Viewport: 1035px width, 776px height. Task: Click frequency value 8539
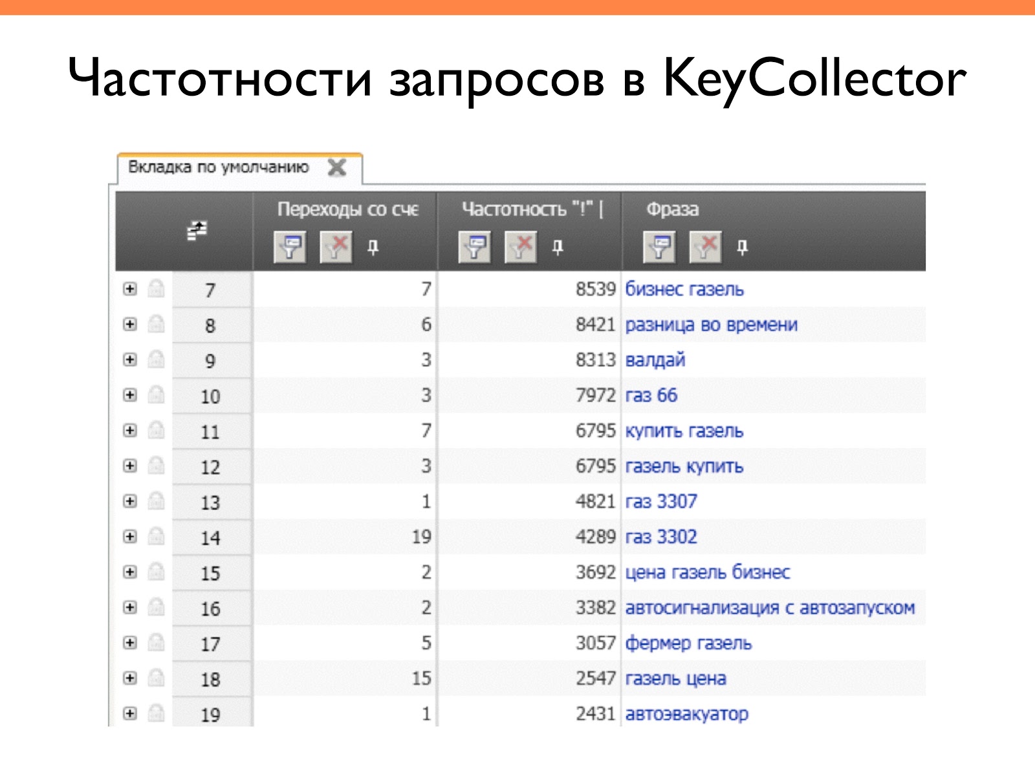tap(596, 289)
